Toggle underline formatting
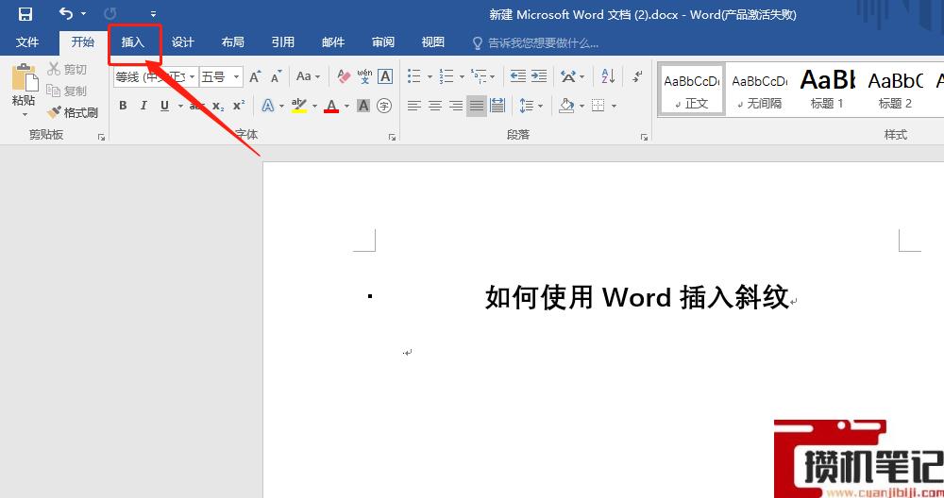Screen dimensions: 944x498 pyautogui.click(x=164, y=106)
